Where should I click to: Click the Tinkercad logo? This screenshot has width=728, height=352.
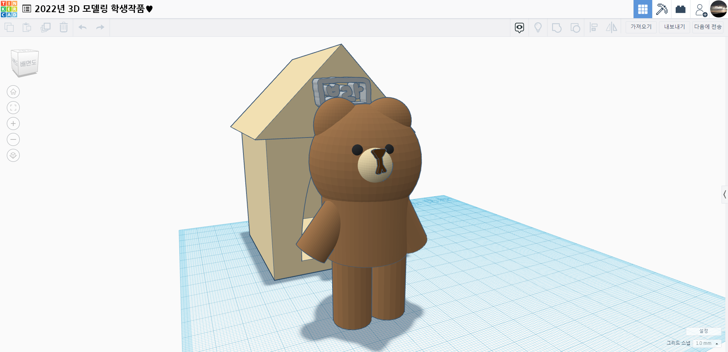pos(9,9)
